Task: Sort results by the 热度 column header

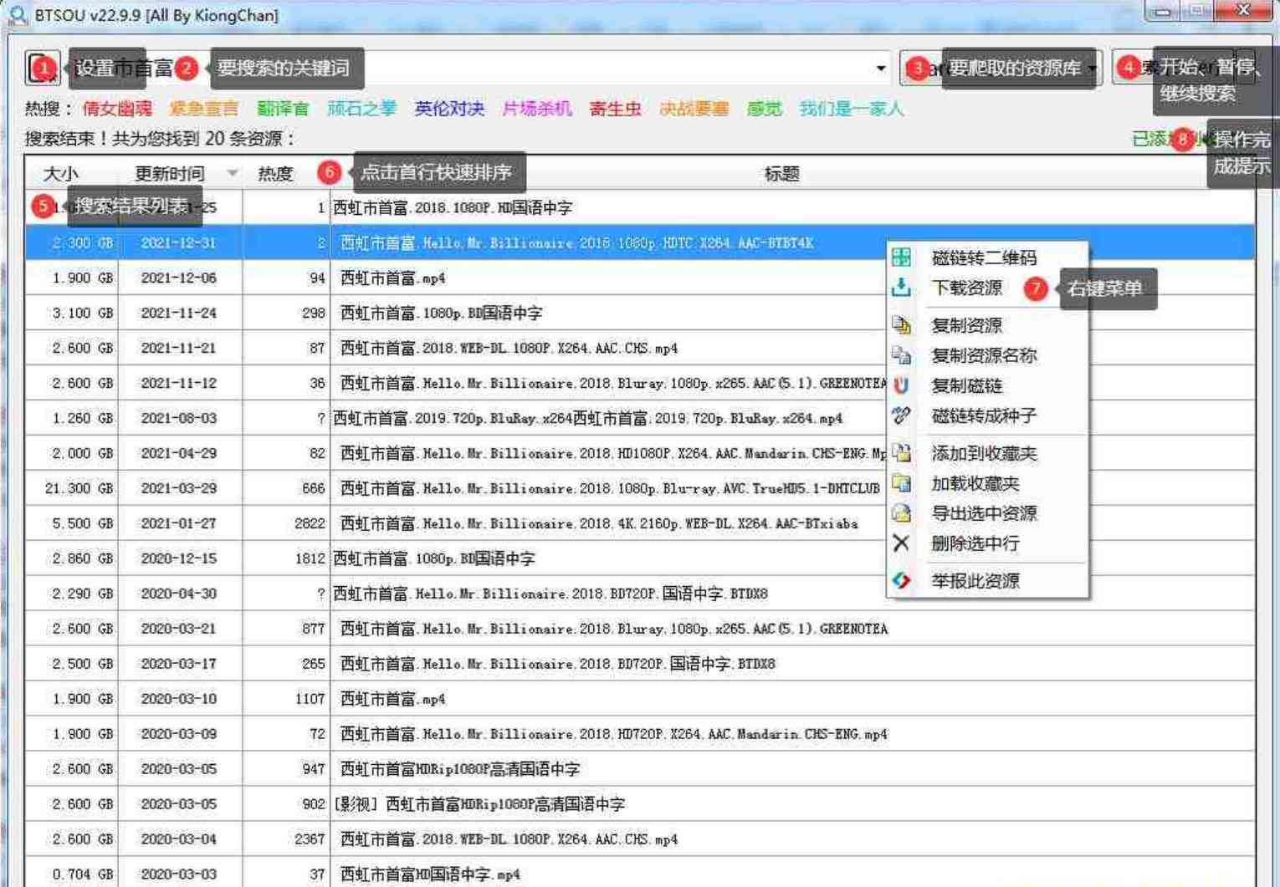Action: coord(275,173)
